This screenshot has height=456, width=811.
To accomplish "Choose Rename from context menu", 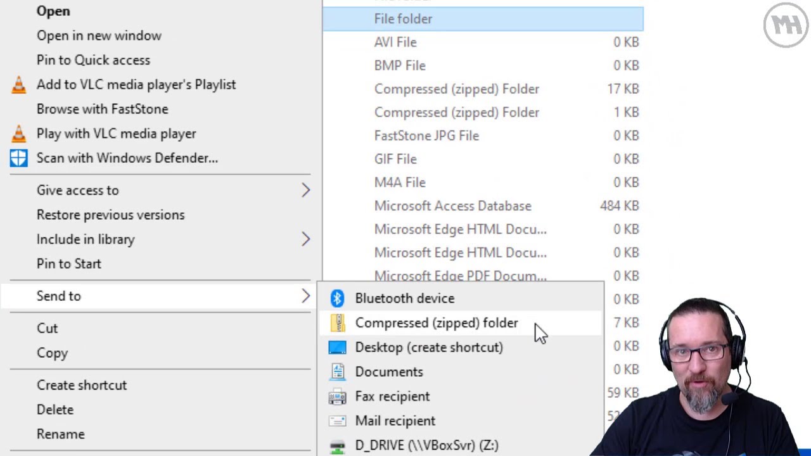I will (x=60, y=434).
